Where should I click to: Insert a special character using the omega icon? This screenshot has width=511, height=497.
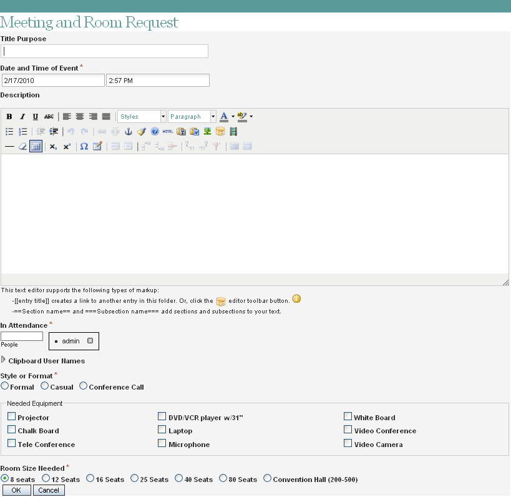[84, 146]
